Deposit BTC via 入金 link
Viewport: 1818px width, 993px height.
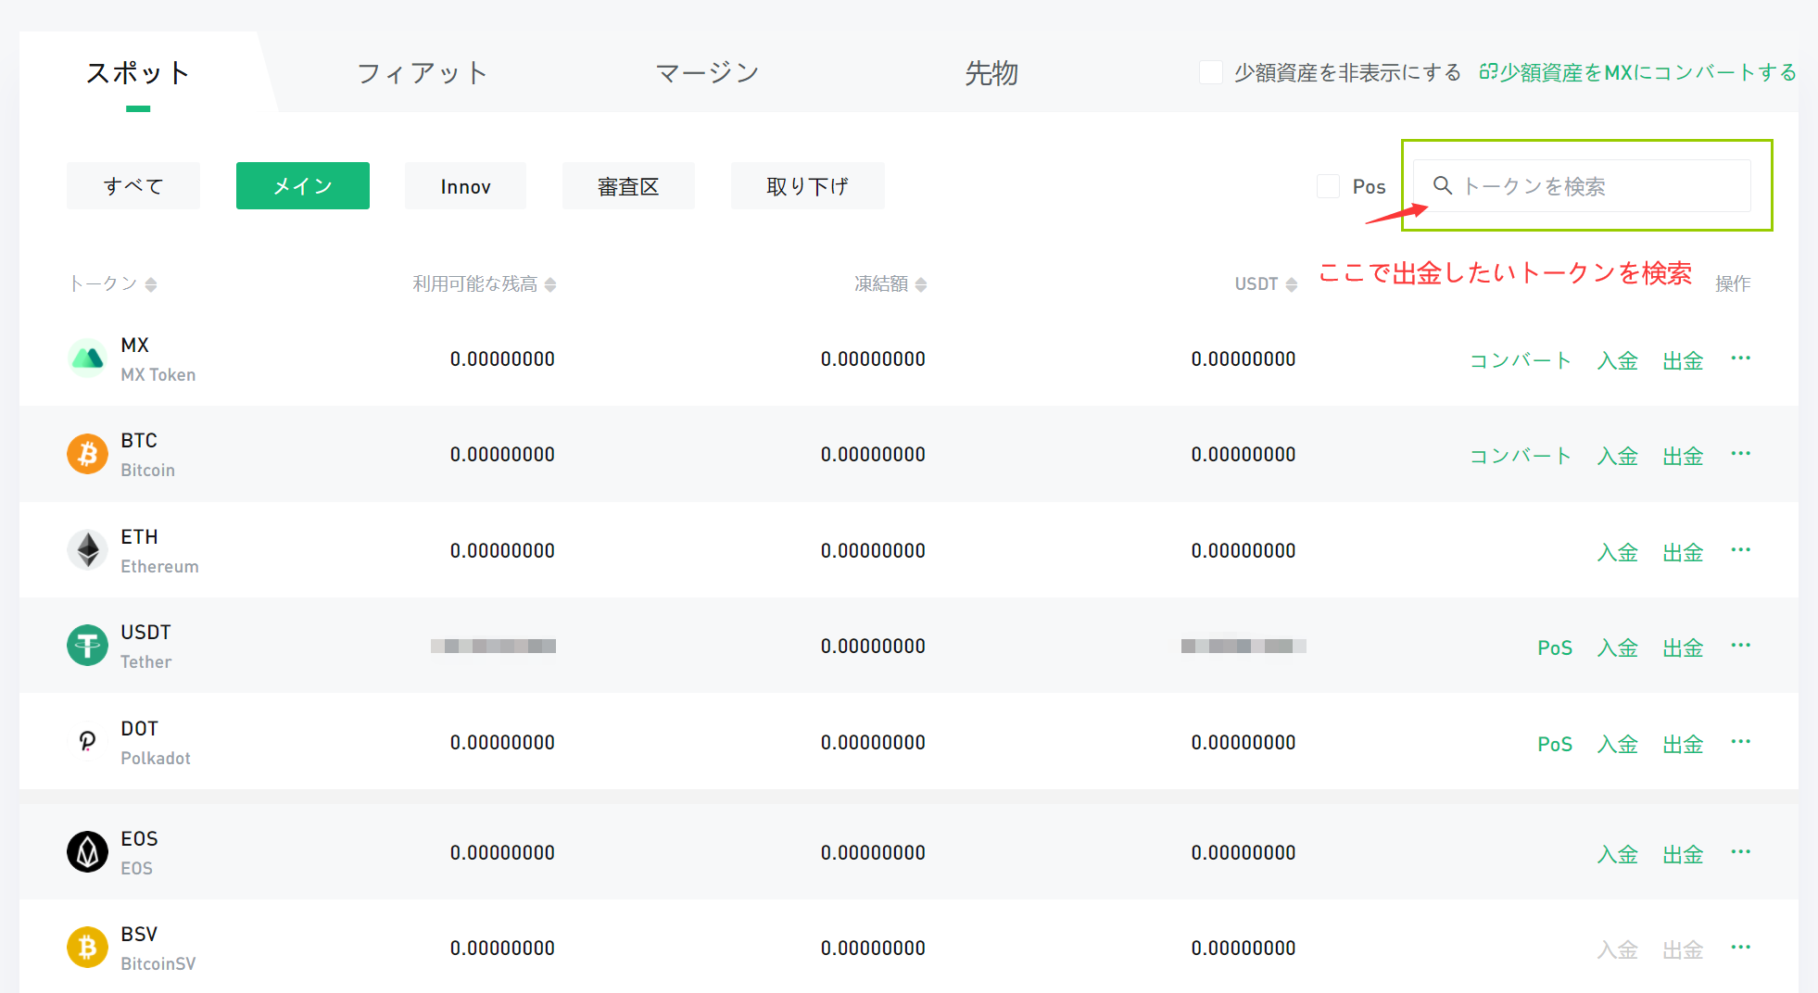(x=1618, y=456)
